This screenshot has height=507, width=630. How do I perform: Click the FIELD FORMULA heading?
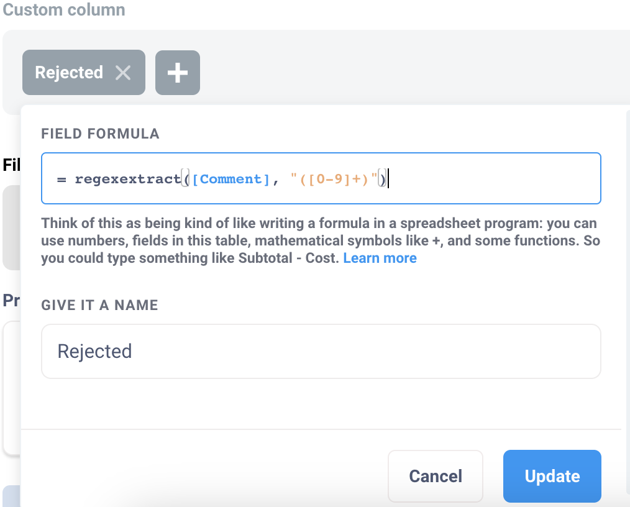pyautogui.click(x=100, y=134)
